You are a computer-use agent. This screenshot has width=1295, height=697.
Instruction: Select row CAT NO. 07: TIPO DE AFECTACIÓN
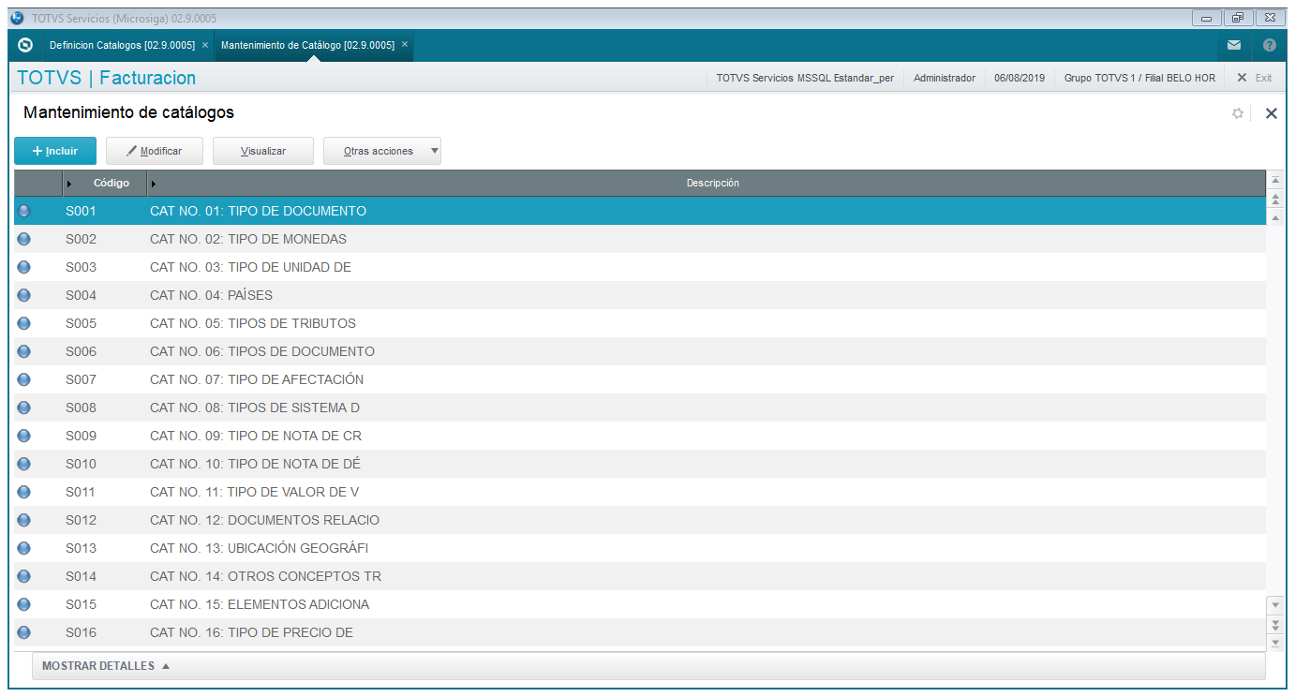(640, 379)
